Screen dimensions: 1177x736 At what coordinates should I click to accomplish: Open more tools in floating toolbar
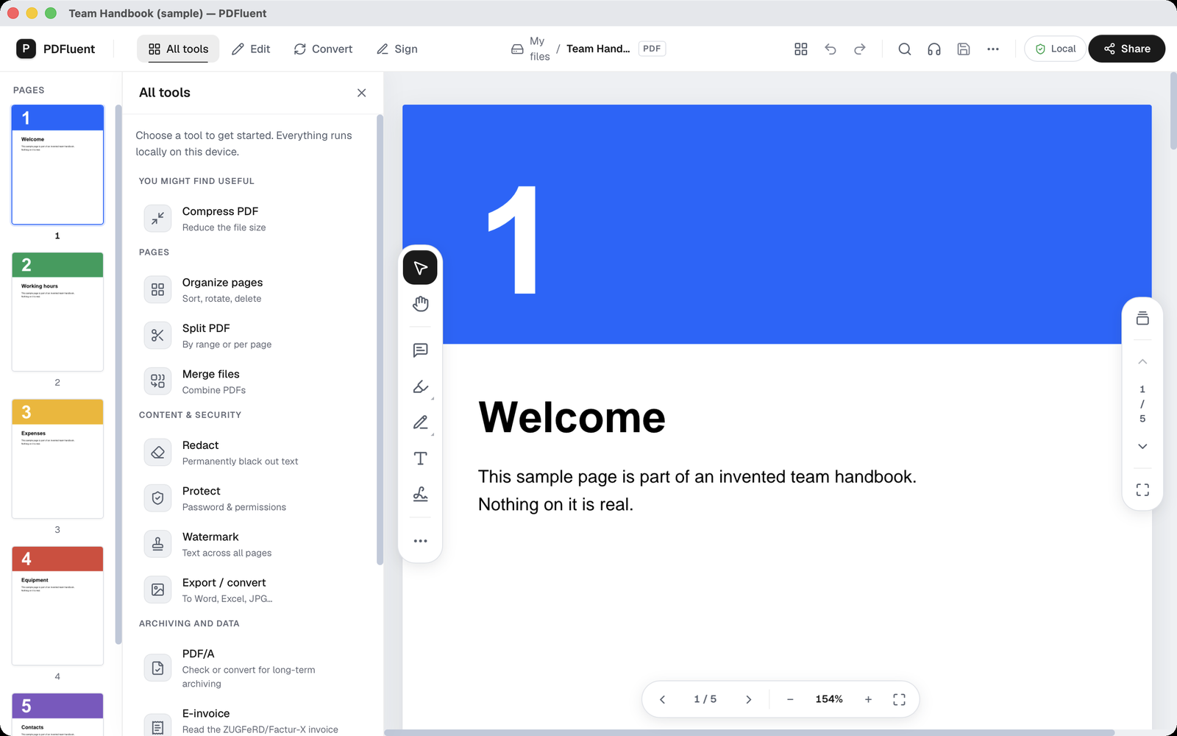click(420, 541)
